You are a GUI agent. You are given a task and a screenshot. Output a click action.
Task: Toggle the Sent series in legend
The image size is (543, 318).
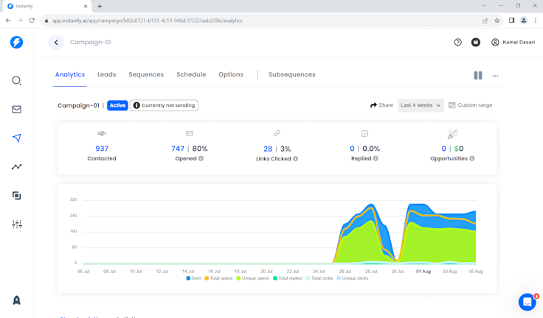(x=193, y=278)
